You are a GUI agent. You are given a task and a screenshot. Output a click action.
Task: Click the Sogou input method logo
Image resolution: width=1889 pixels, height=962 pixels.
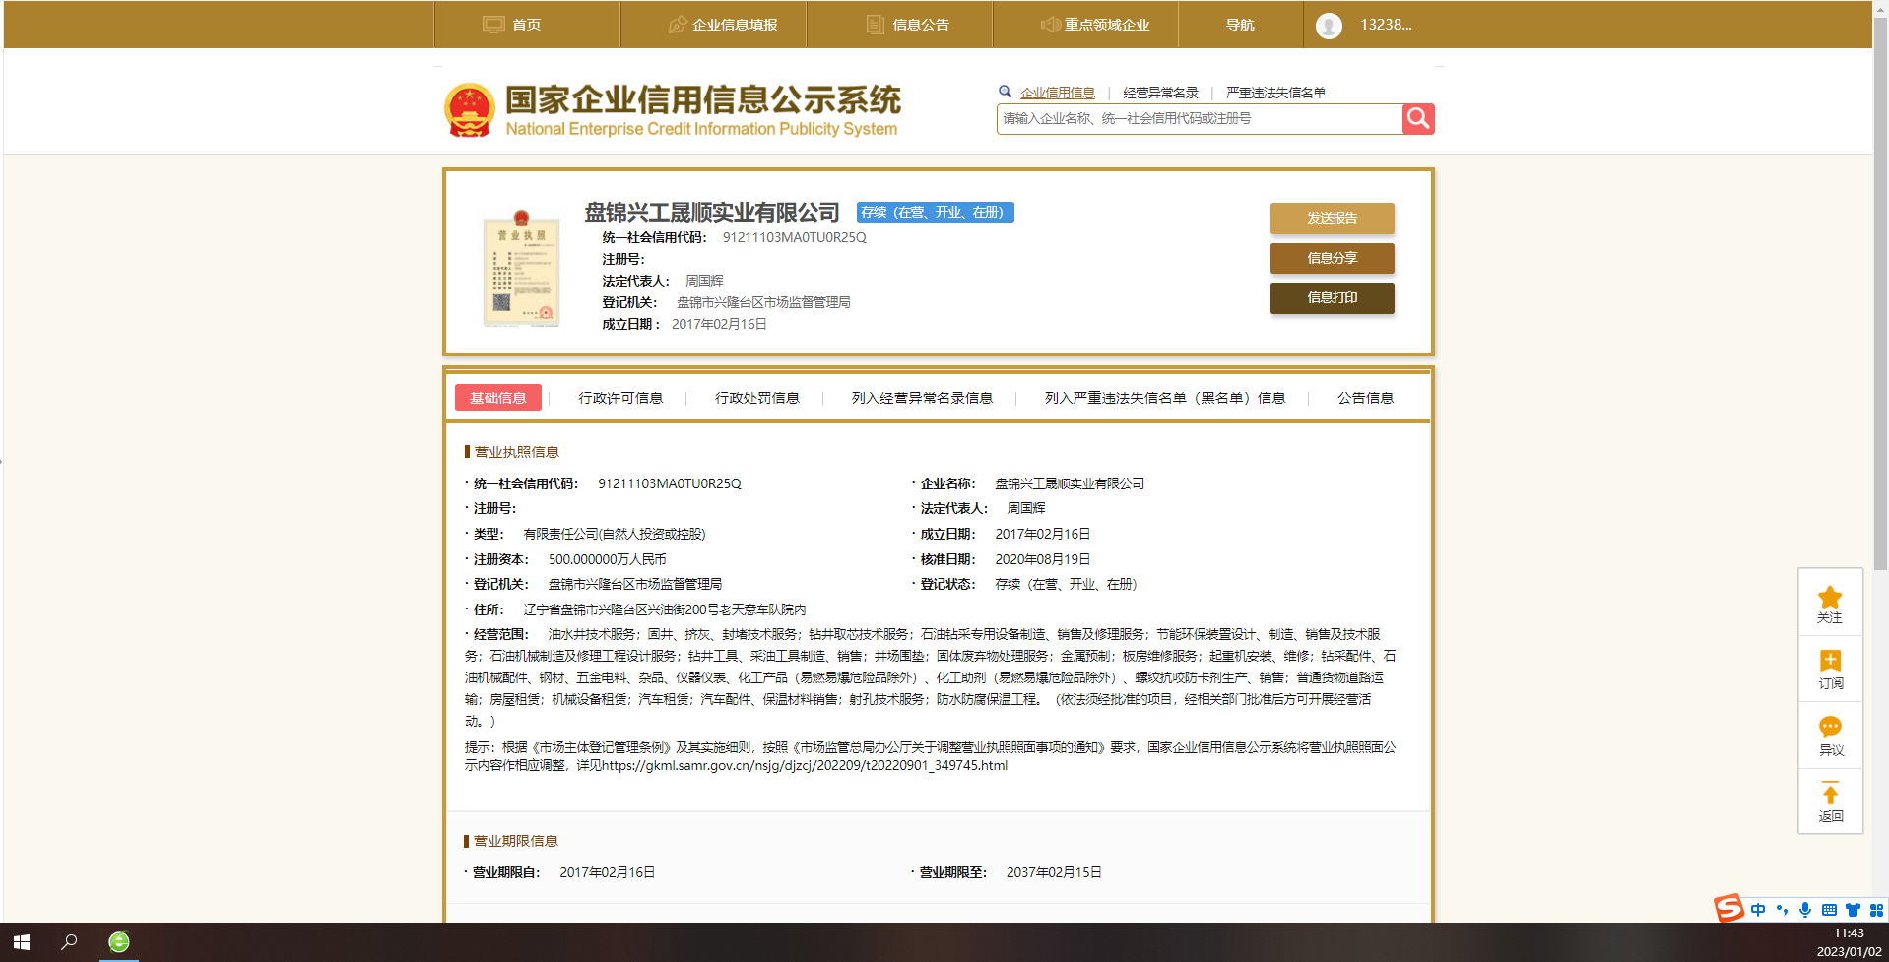click(1728, 908)
